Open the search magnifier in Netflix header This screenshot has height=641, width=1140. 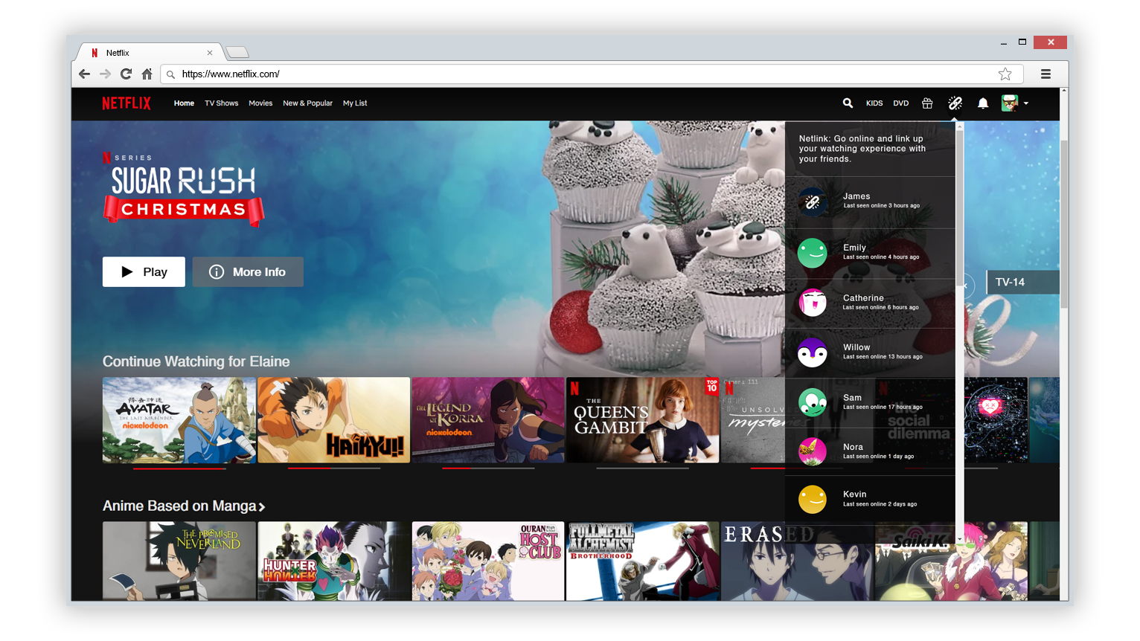[848, 103]
